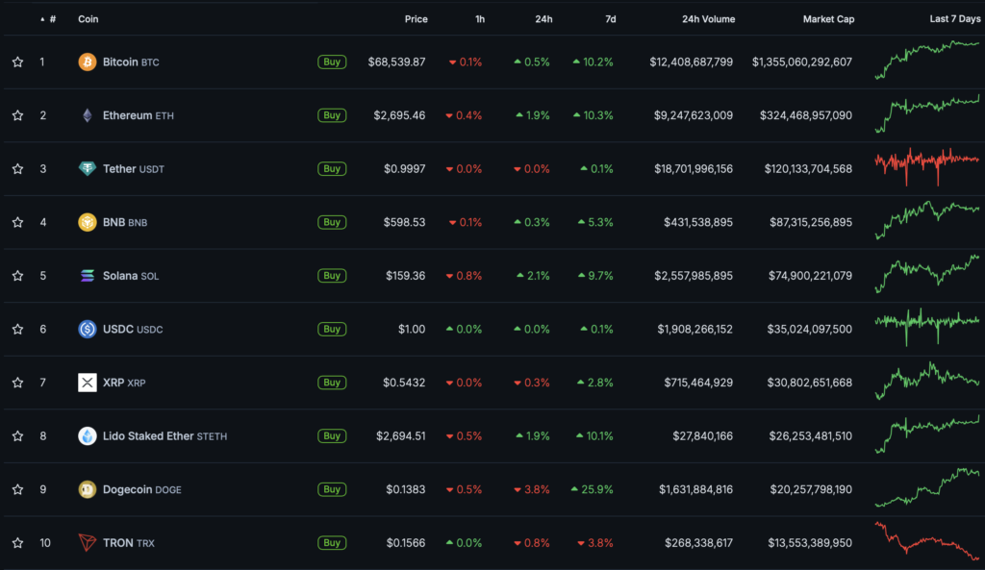
Task: Favorite Bitcoin with the star toggle
Action: click(x=17, y=62)
